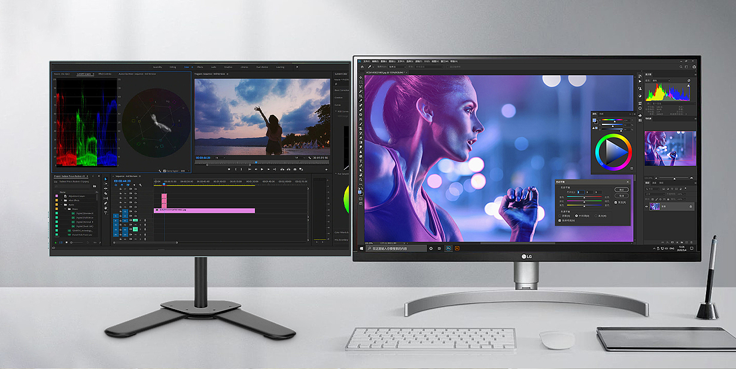Open Task View on the Windows taskbar
This screenshot has width=736, height=369.
click(439, 248)
